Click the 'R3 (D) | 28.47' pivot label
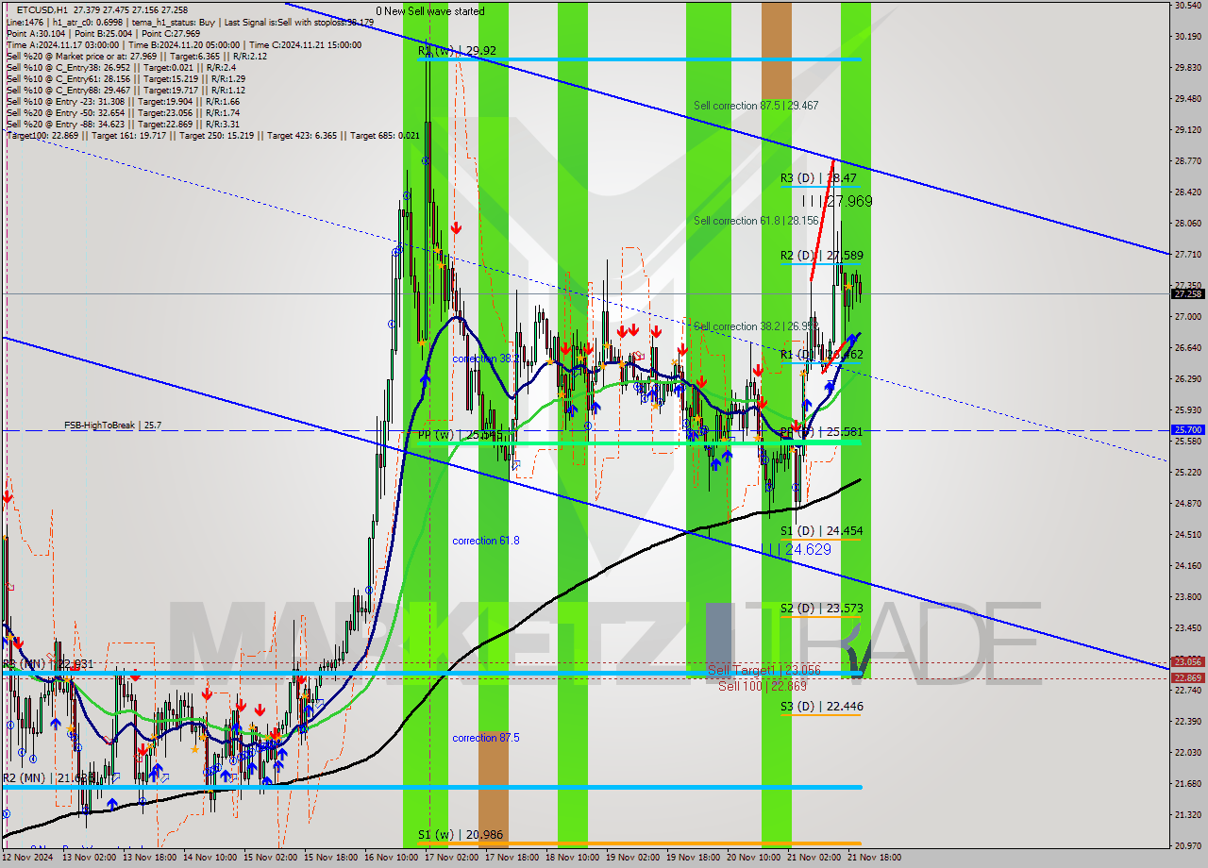Viewport: 1208px width, 868px height. click(x=818, y=177)
